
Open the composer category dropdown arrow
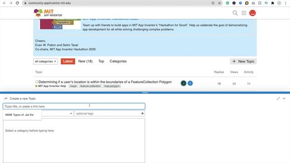[71, 114]
